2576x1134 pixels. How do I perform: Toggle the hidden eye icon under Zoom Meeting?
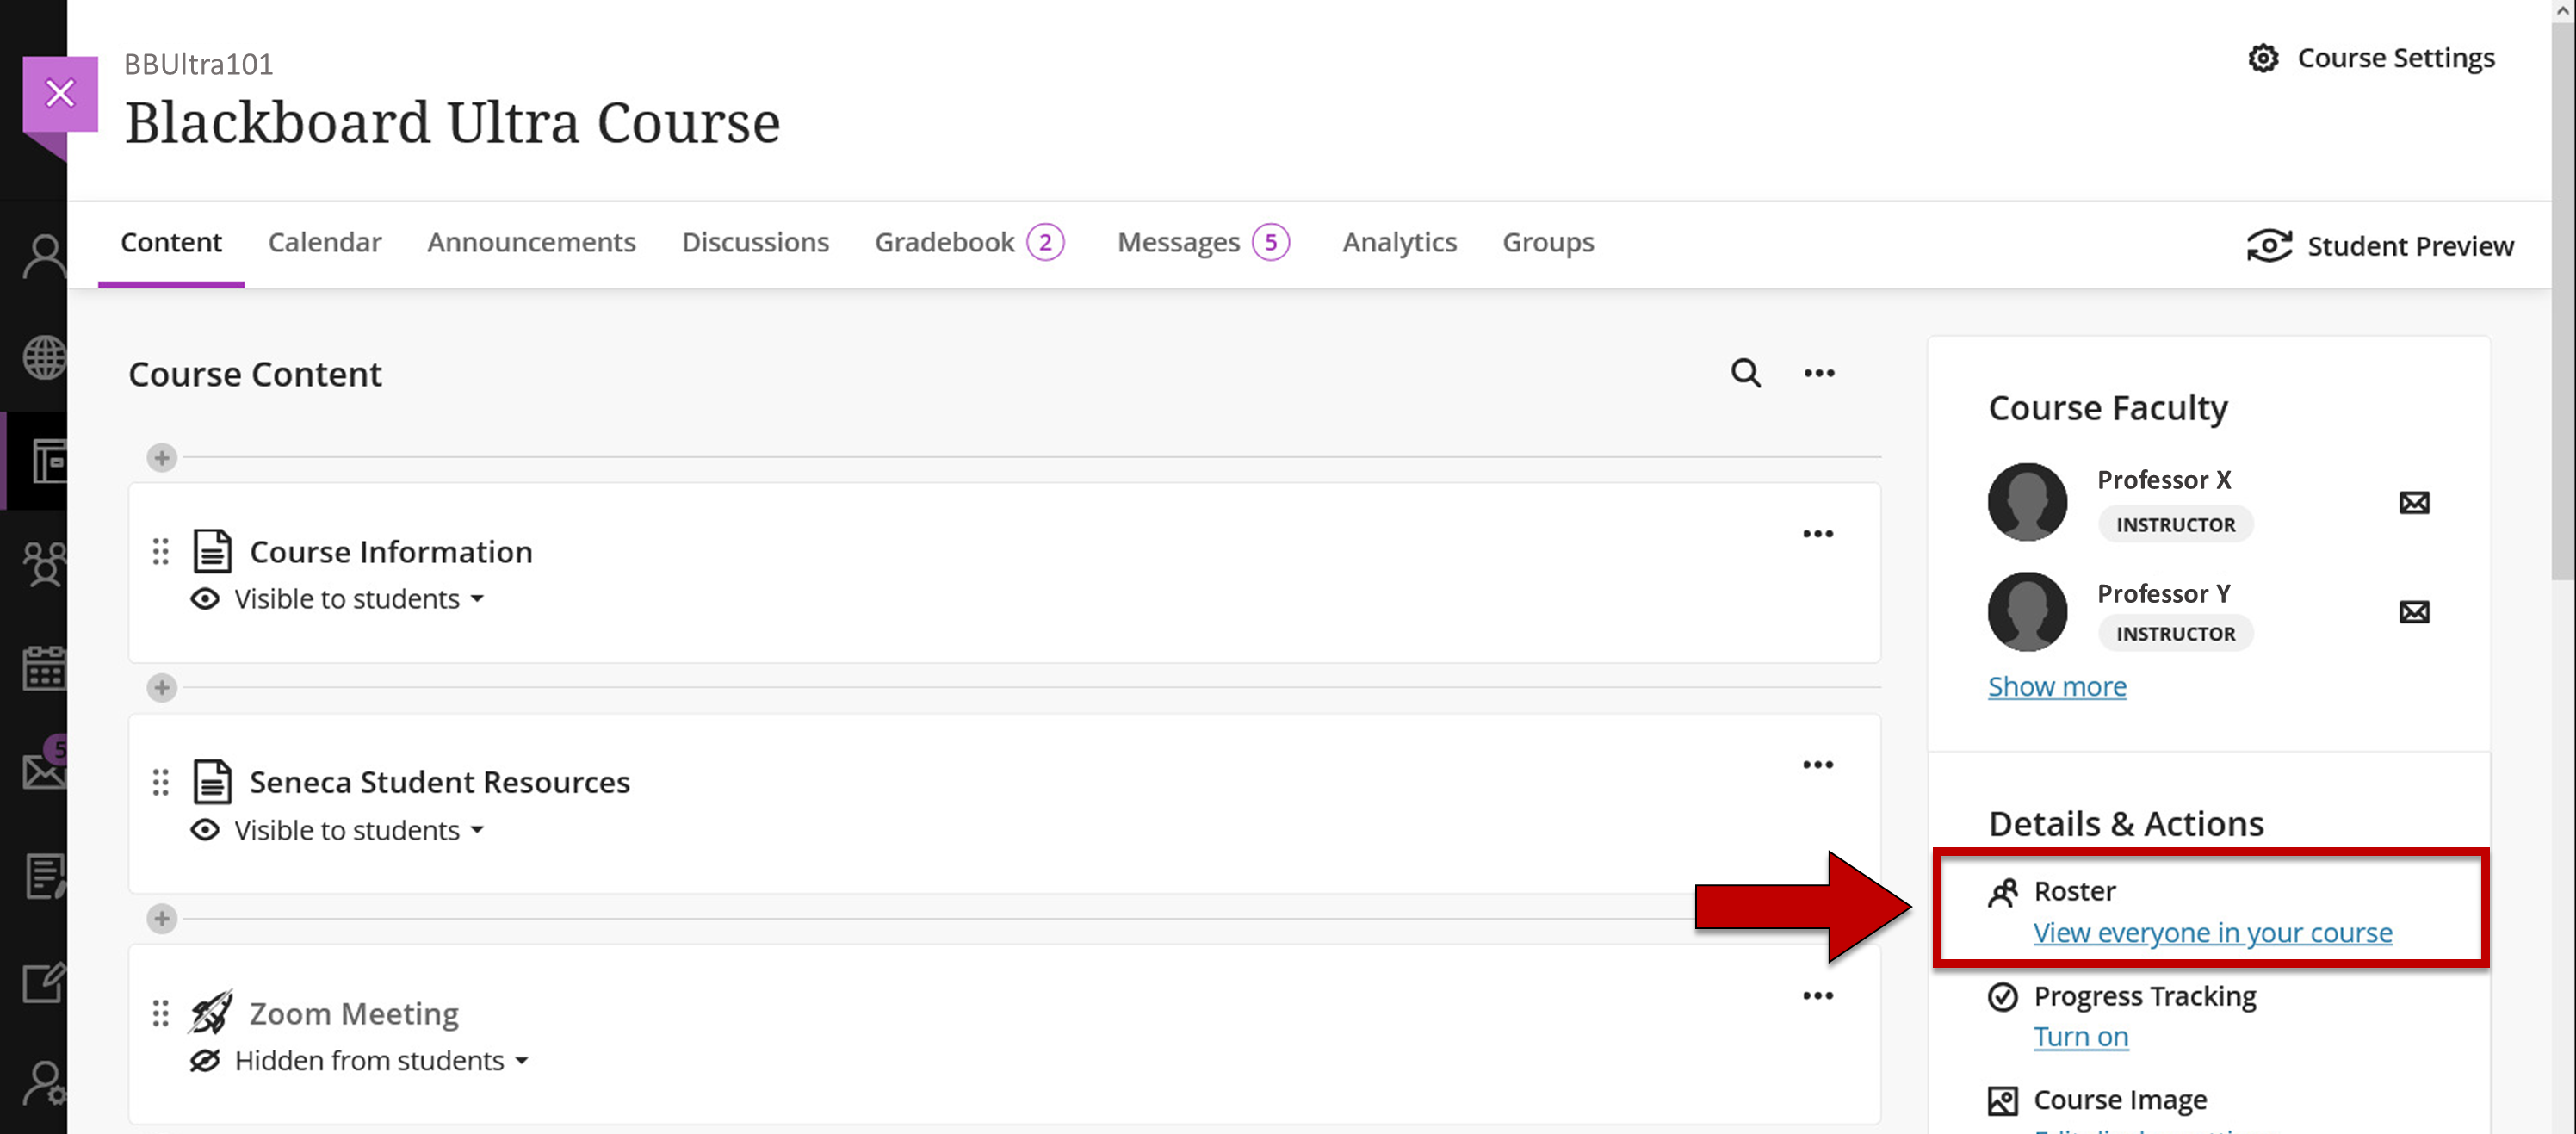pyautogui.click(x=204, y=1061)
